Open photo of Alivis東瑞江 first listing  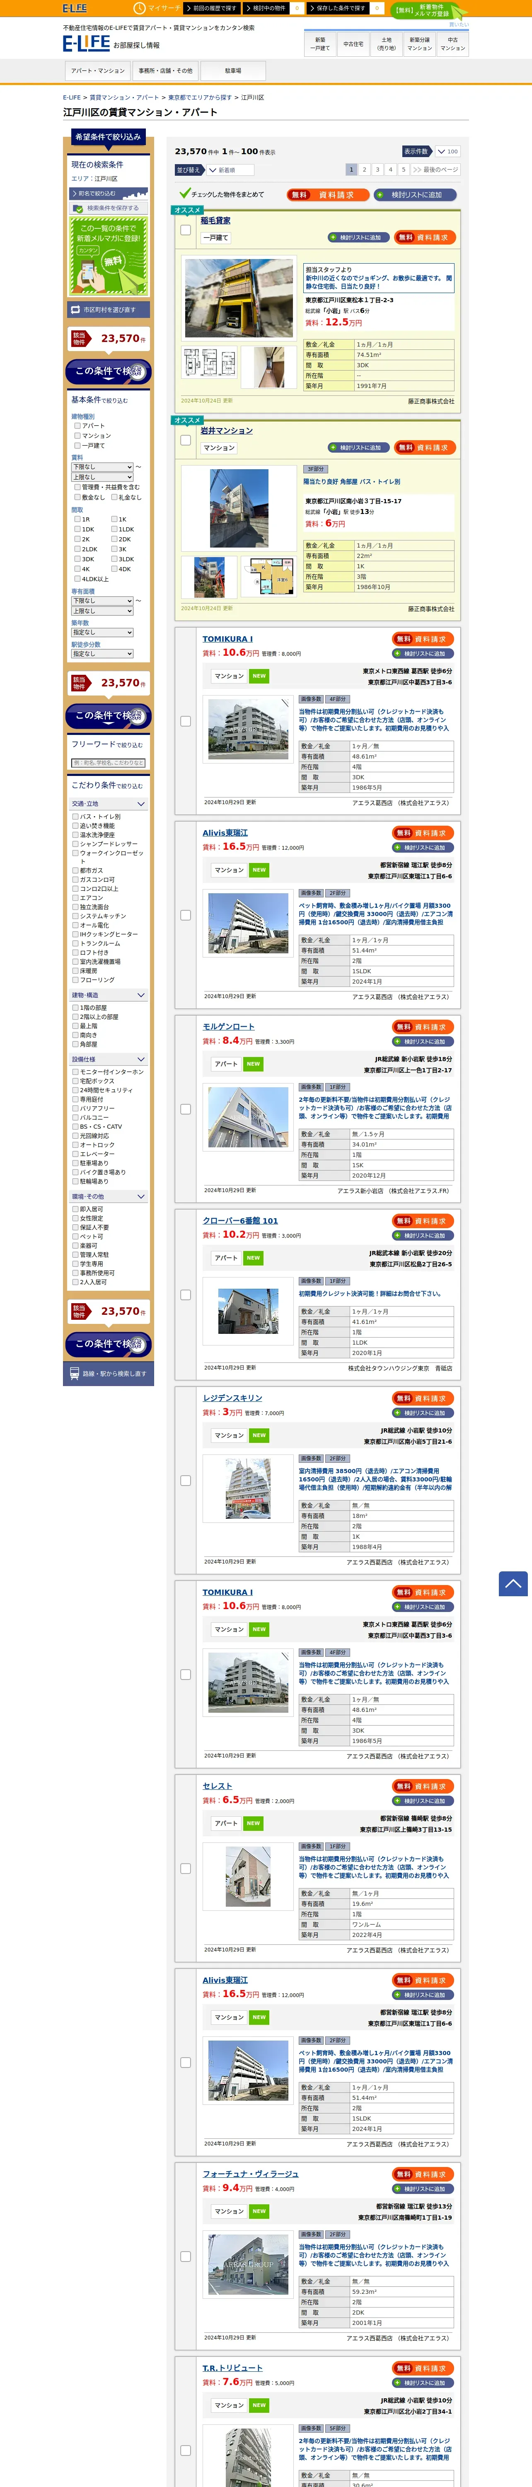248,923
